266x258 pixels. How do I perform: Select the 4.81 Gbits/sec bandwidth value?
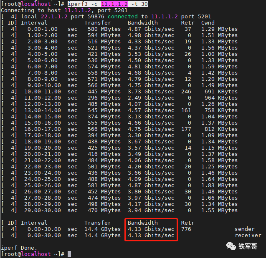(151, 67)
